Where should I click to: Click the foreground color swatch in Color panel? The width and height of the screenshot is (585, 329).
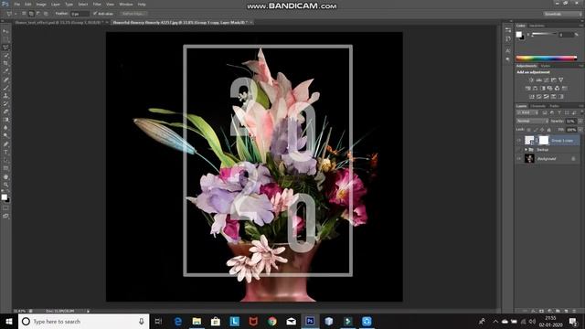[518, 35]
